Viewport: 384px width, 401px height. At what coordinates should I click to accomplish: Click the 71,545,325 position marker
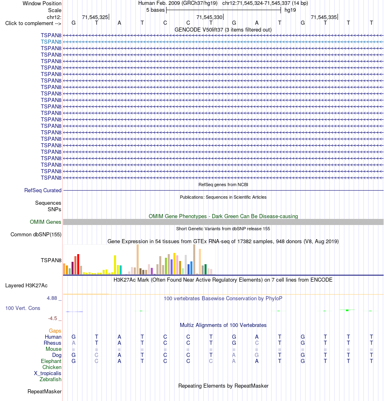click(x=95, y=17)
